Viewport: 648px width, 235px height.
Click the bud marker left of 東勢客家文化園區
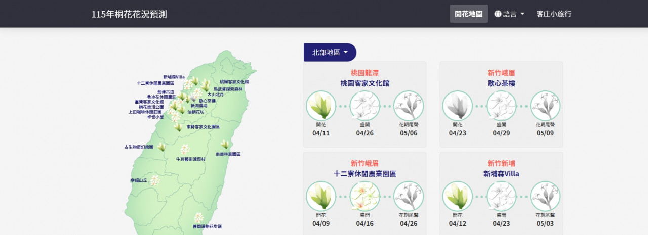coord(179,127)
